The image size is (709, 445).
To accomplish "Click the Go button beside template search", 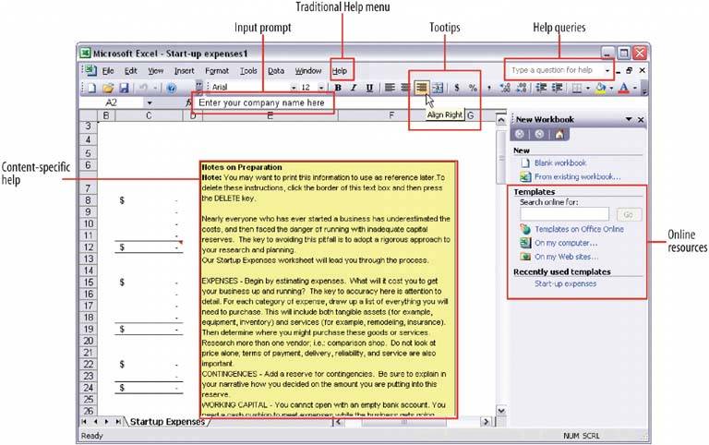I will pyautogui.click(x=629, y=214).
